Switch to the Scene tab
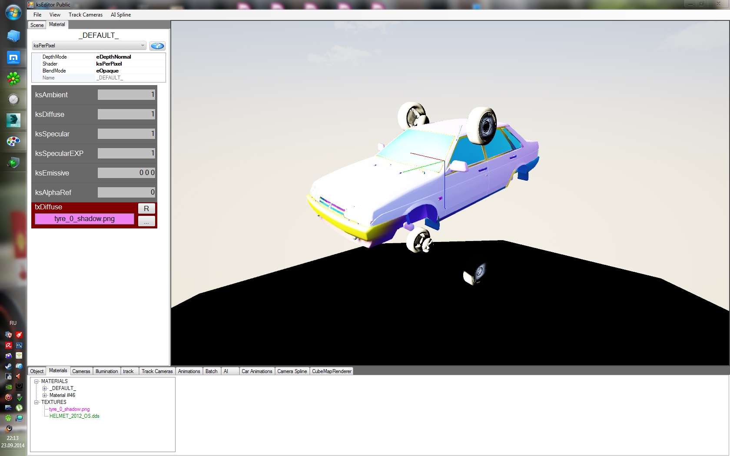This screenshot has width=730, height=456. [37, 25]
